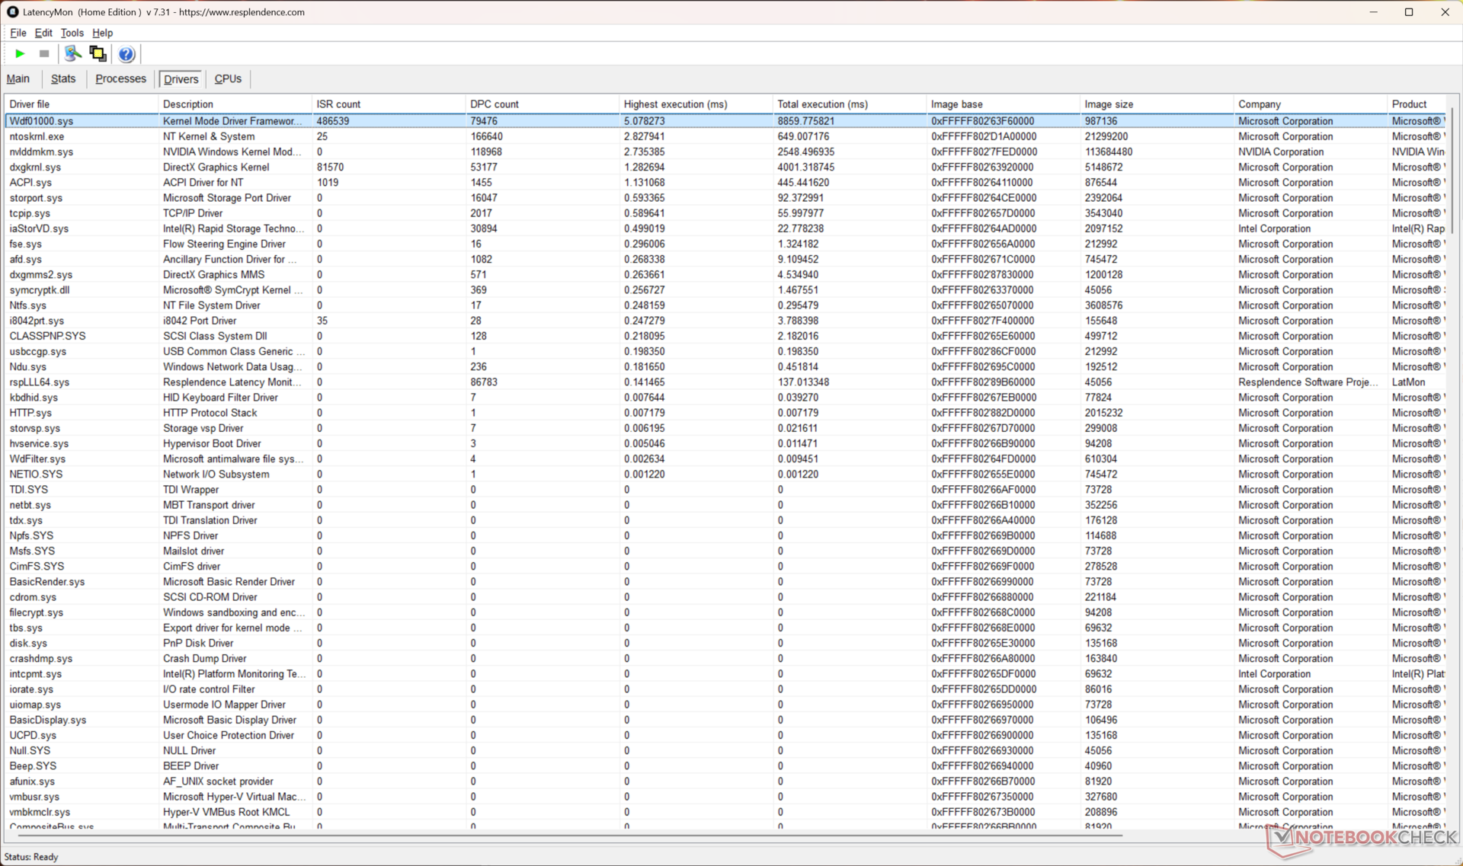
Task: Select the ACPI.sys row
Action: pos(725,183)
